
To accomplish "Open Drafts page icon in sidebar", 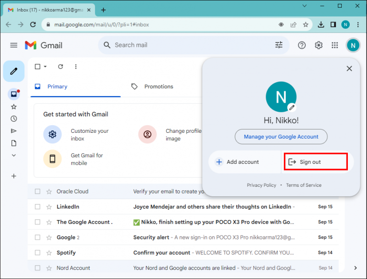I will (x=14, y=143).
